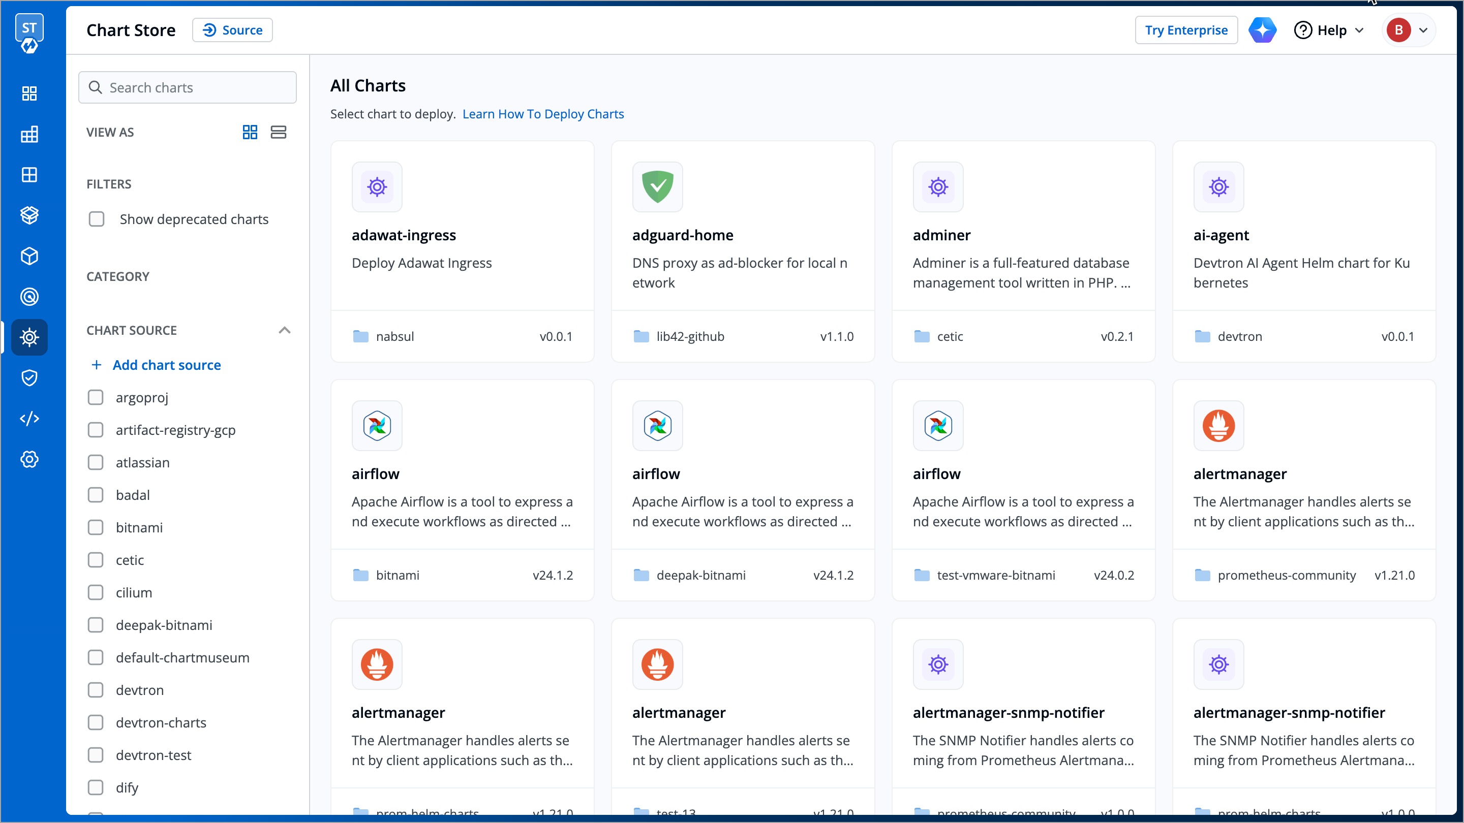Open global settings gear in sidebar

pyautogui.click(x=29, y=459)
